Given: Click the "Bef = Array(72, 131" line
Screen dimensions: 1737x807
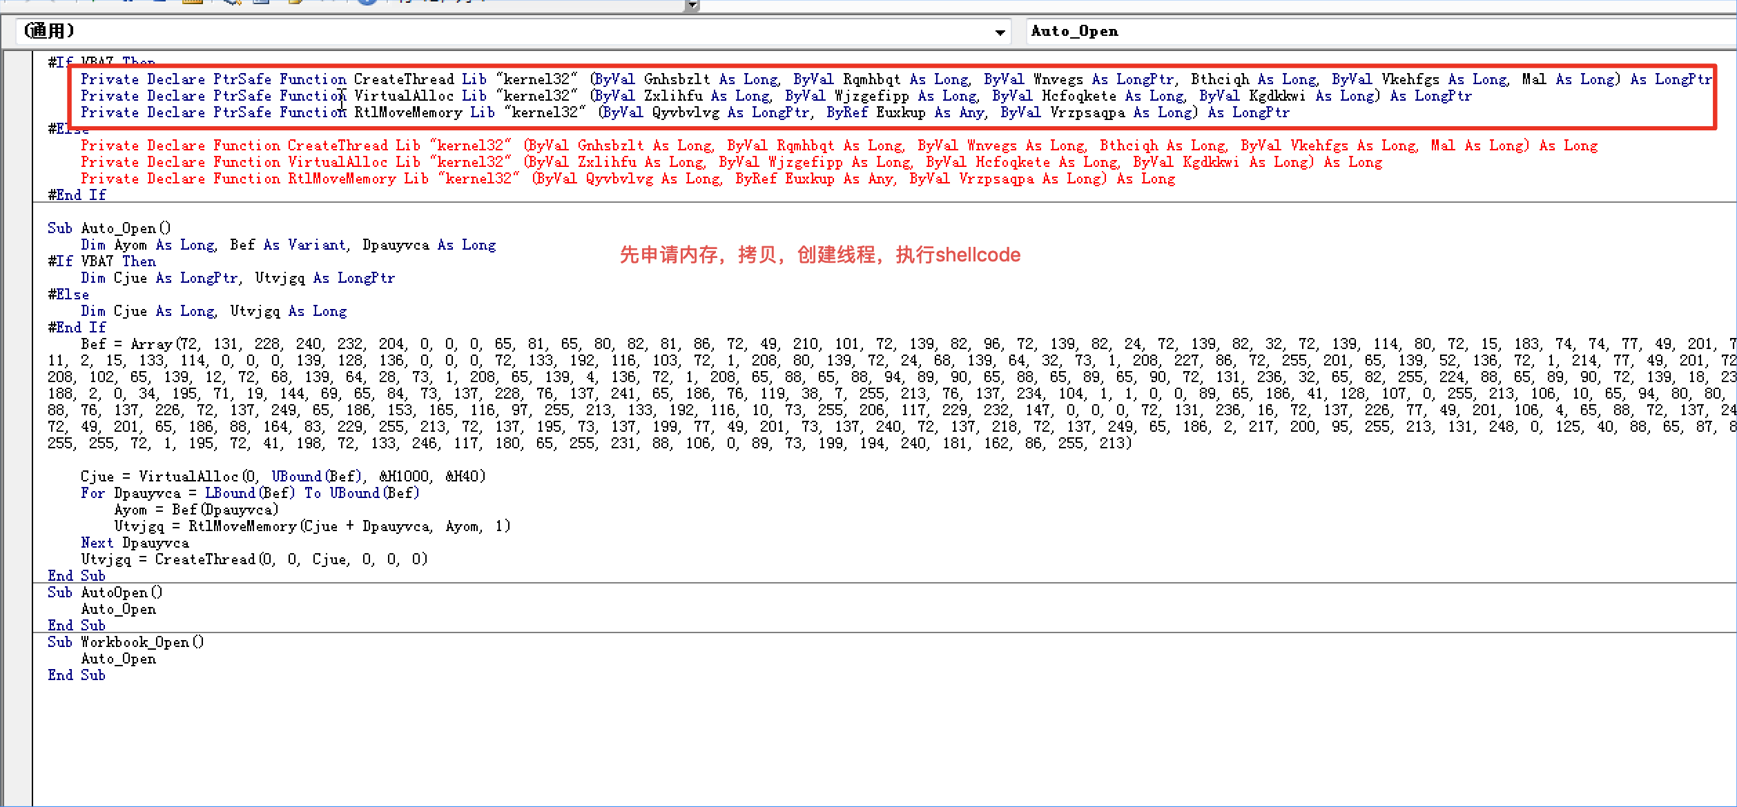Looking at the screenshot, I should click(x=909, y=344).
